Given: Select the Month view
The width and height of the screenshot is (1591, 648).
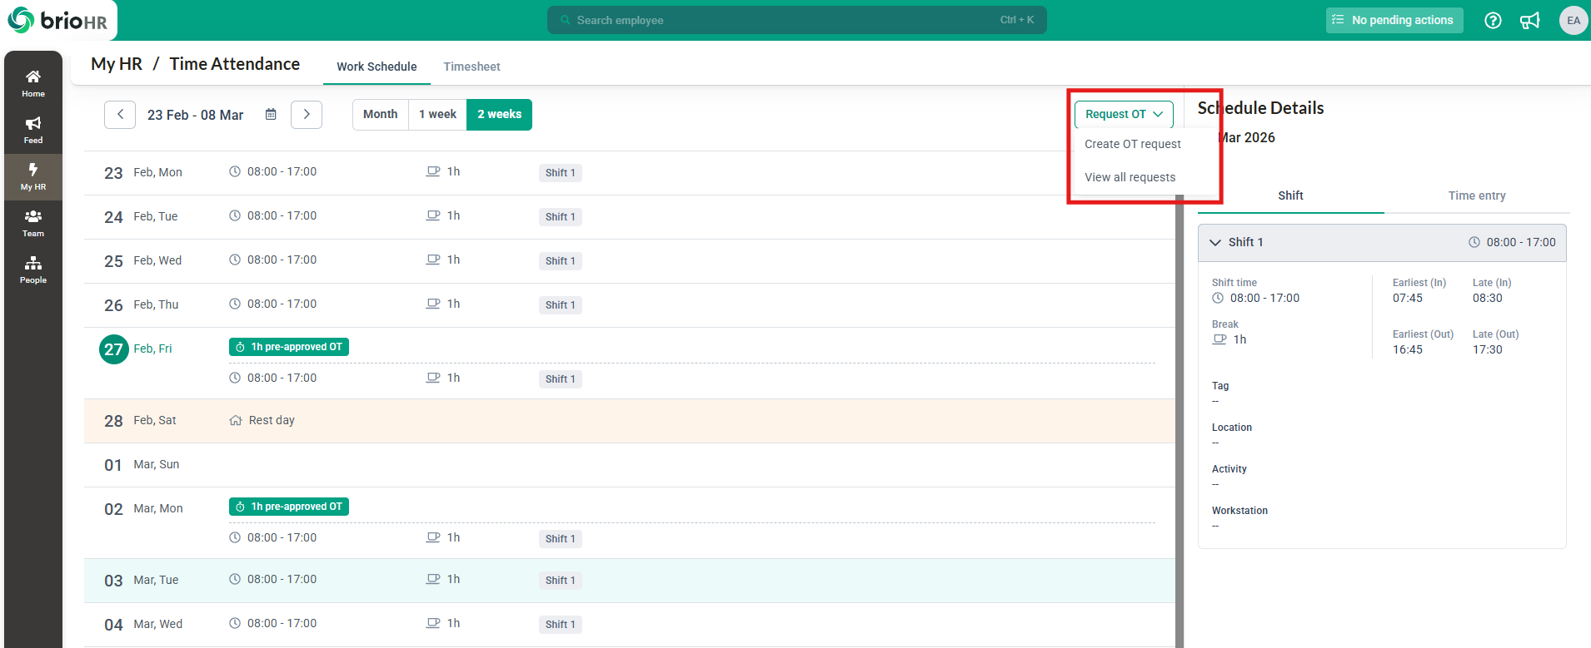Looking at the screenshot, I should click(x=381, y=114).
